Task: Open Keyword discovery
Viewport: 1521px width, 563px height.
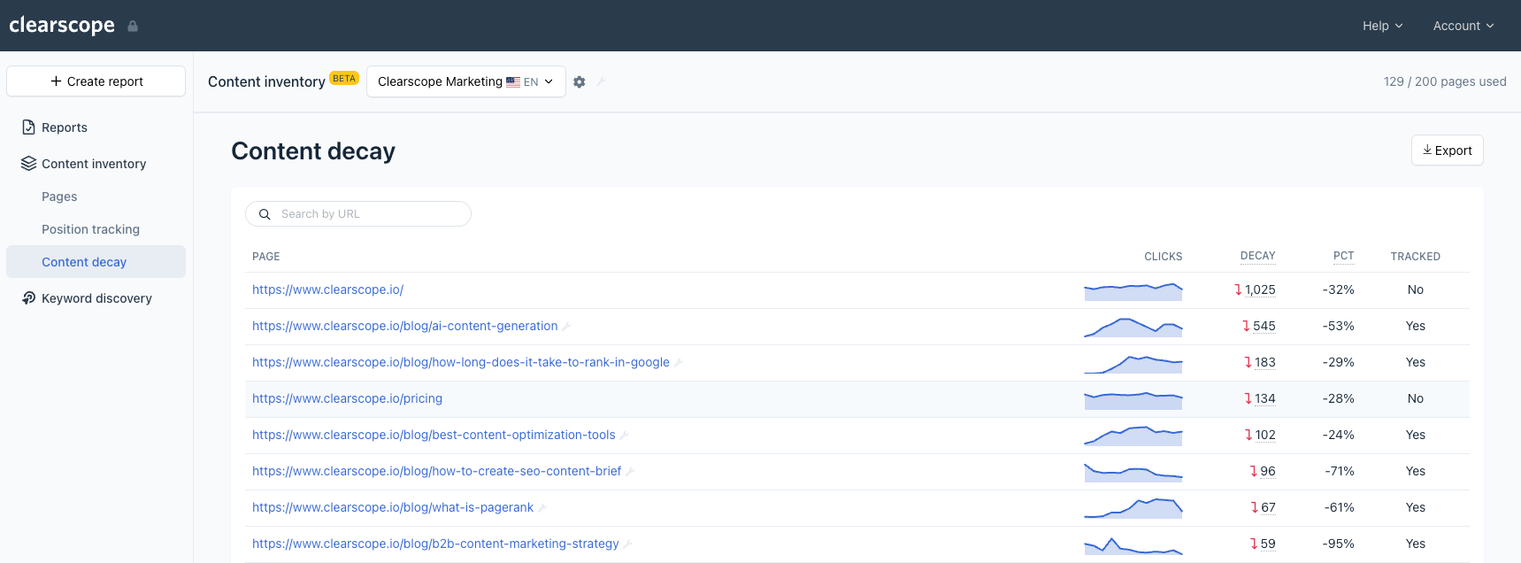Action: pyautogui.click(x=96, y=298)
